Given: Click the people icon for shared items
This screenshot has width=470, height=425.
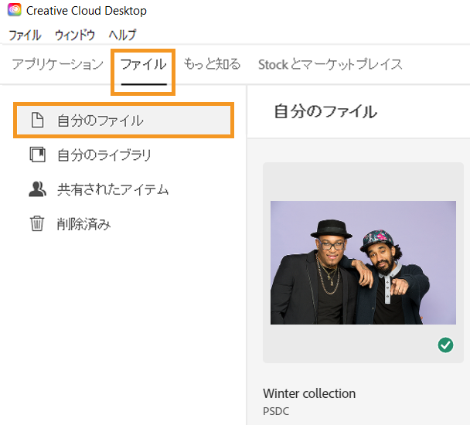Looking at the screenshot, I should [x=37, y=189].
